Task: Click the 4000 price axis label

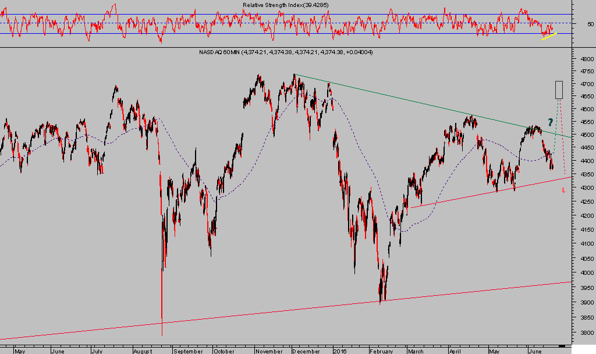Action: click(586, 273)
